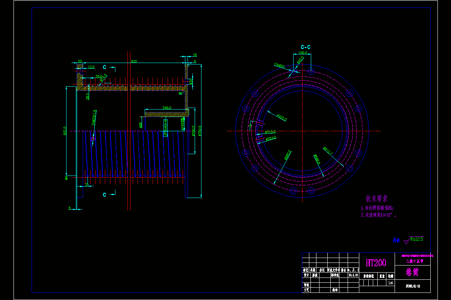Click the ø515.0 diameter dimension
Screen dimensions: 451x300
click(x=270, y=132)
